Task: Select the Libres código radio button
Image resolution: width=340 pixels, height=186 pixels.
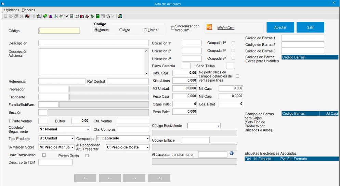Action: pyautogui.click(x=145, y=30)
